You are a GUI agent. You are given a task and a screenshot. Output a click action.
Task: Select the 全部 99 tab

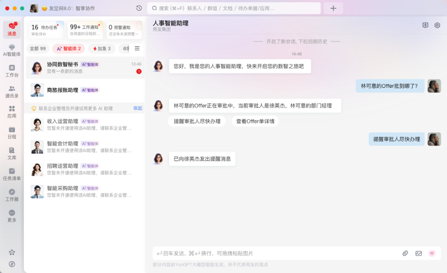point(38,49)
